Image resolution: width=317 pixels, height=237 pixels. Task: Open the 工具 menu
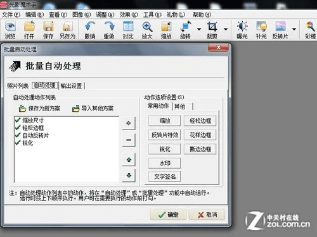(152, 15)
